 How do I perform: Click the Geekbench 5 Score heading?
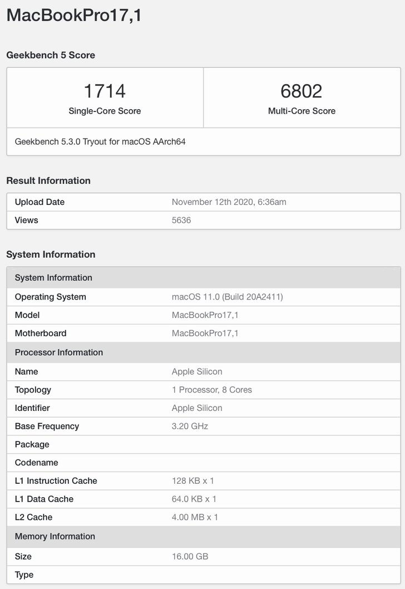point(51,55)
